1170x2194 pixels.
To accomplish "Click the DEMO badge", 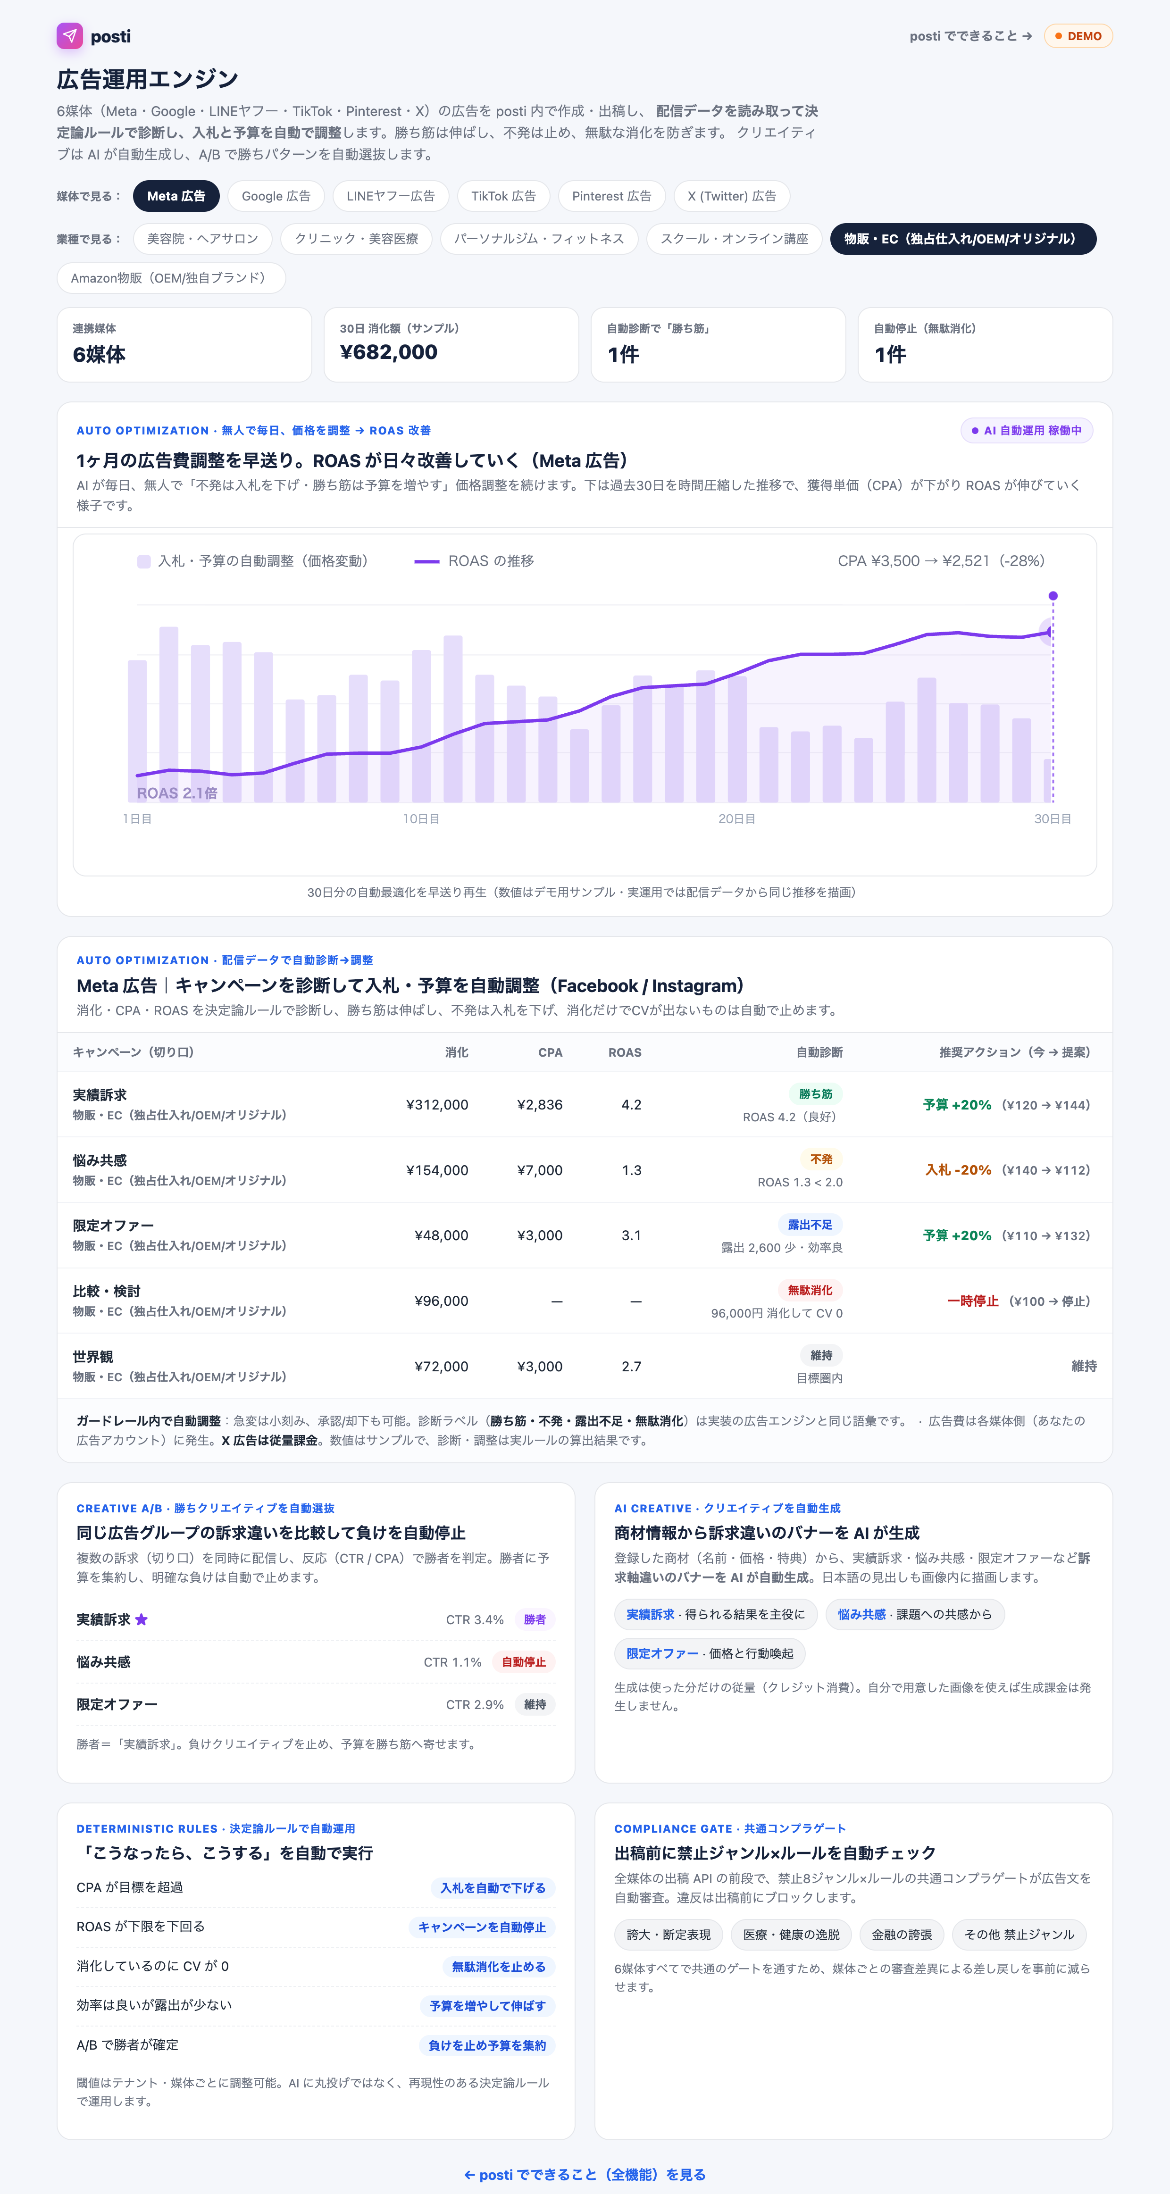I will point(1078,36).
